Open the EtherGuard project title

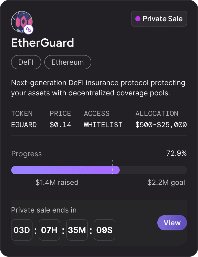coord(43,43)
